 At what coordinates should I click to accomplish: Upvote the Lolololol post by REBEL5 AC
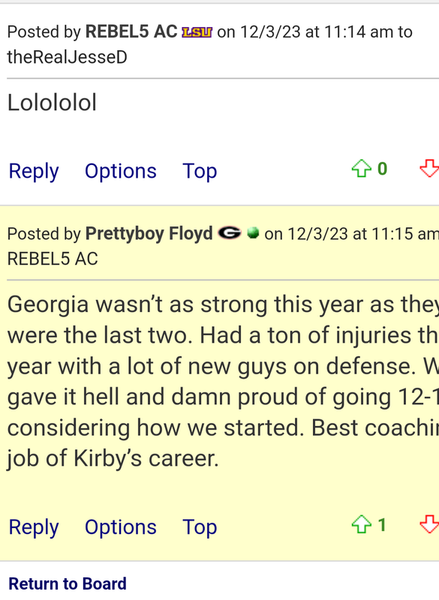361,169
